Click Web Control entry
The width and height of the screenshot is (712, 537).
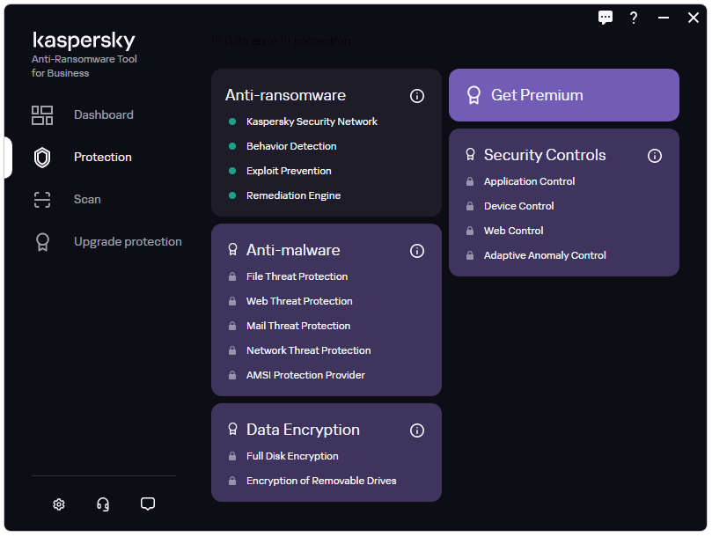tap(514, 231)
